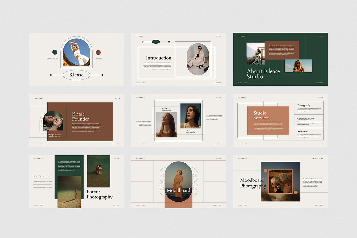The image size is (357, 238).
Task: Click the brown circle on the Klease title slide
Action: pyautogui.click(x=98, y=52)
